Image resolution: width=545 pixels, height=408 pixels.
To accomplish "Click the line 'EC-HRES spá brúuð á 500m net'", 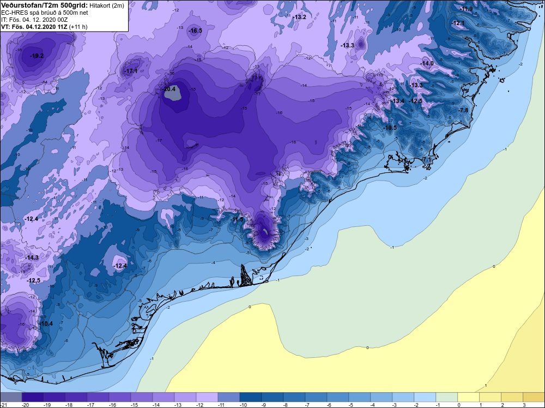I will click(x=45, y=13).
